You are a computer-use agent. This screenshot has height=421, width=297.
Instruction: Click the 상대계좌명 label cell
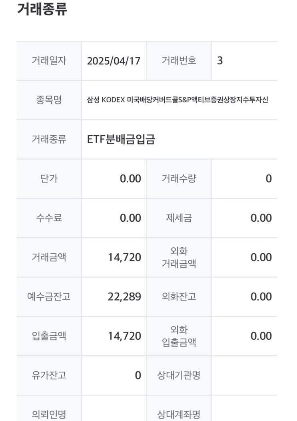[179, 414]
